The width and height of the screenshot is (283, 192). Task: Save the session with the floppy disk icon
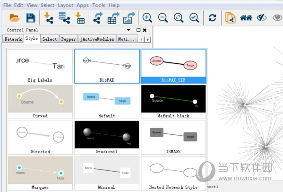point(31,18)
